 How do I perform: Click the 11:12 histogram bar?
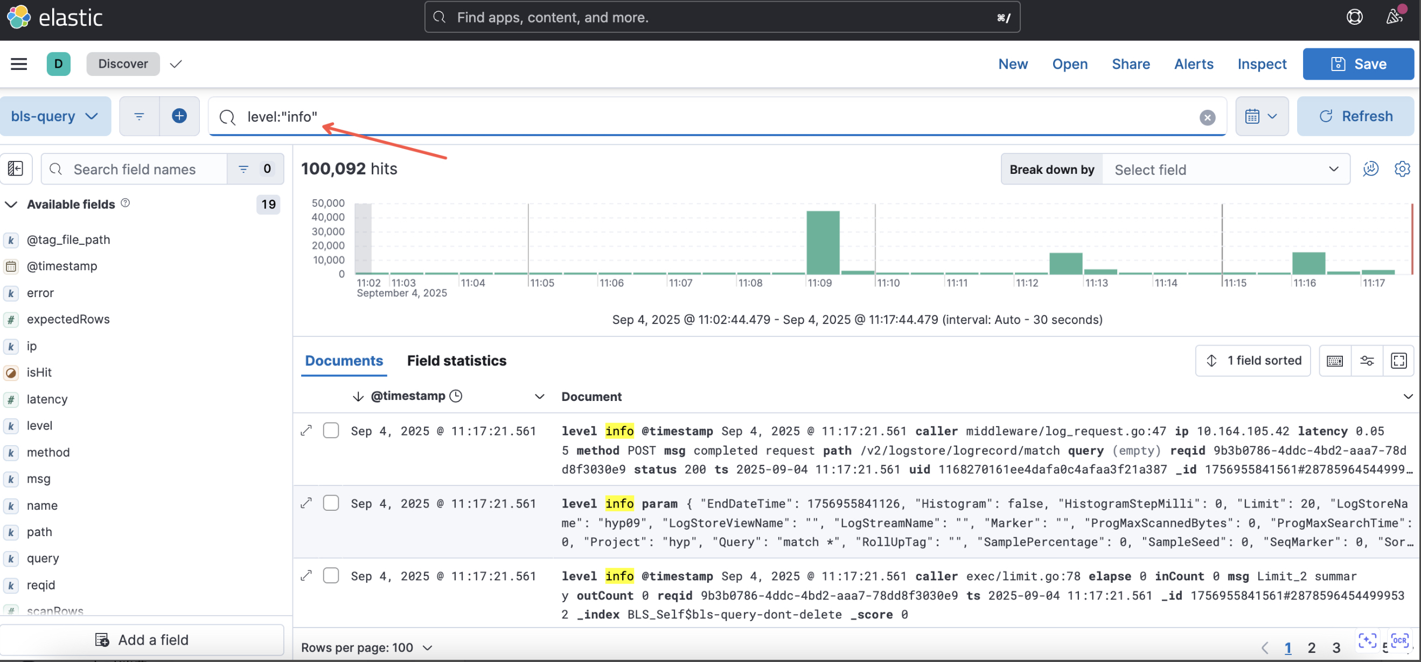pyautogui.click(x=1065, y=264)
